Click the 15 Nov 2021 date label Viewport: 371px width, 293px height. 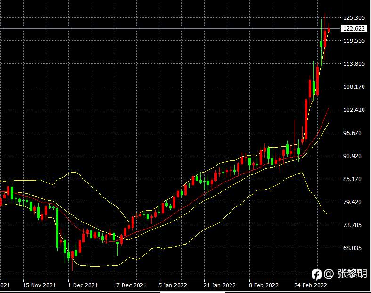coord(39,285)
